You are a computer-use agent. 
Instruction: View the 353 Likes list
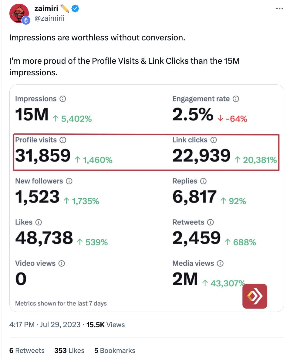(x=69, y=350)
